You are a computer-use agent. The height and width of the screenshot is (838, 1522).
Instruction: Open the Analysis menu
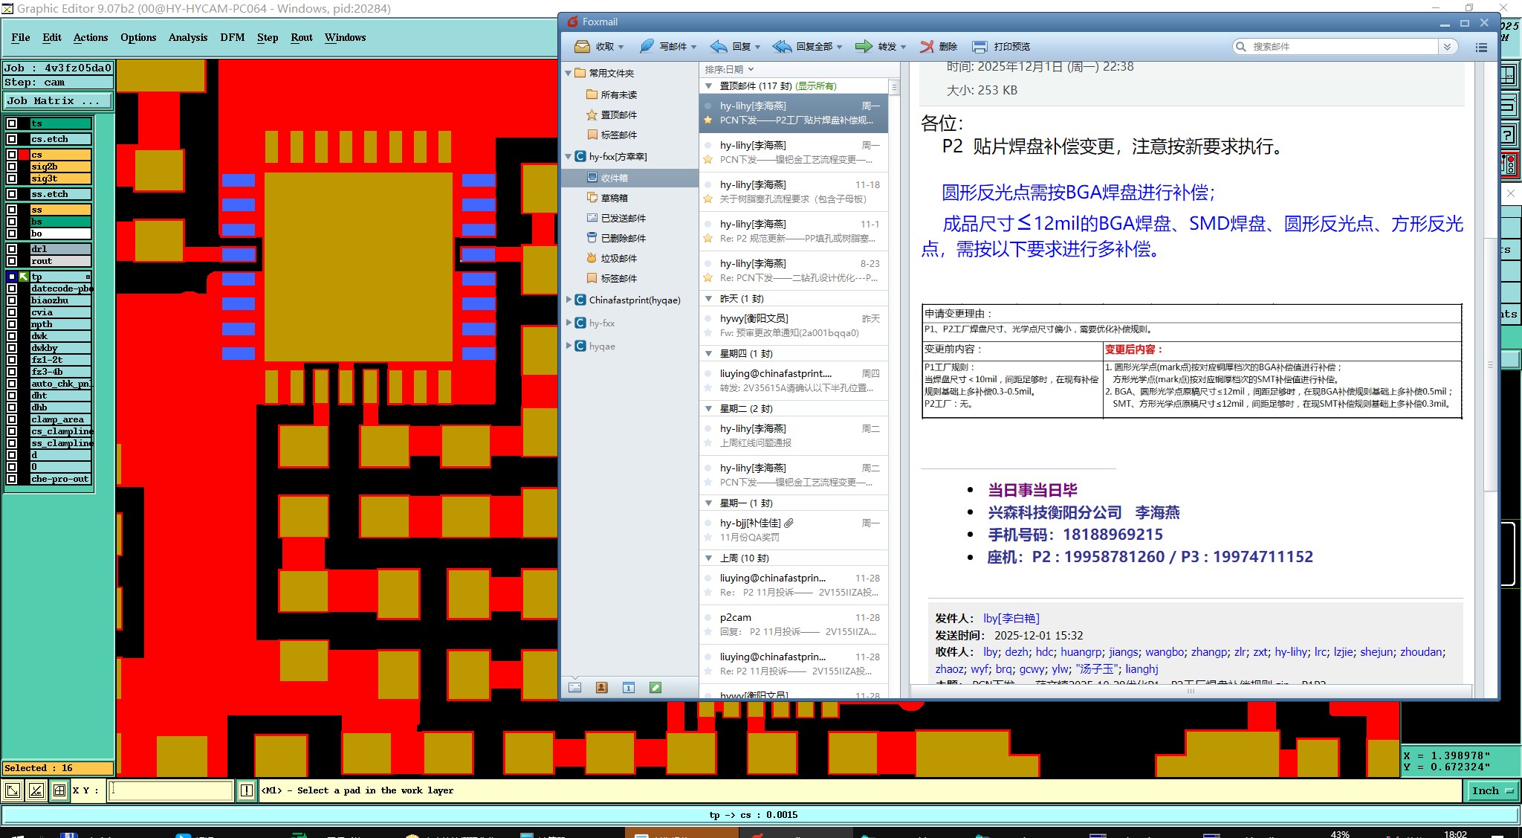click(187, 37)
